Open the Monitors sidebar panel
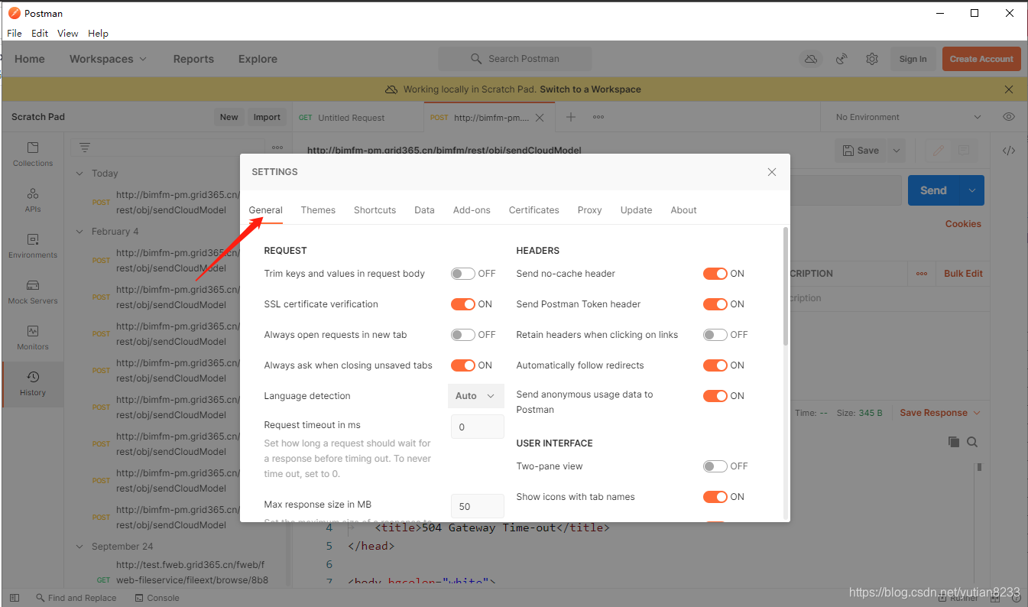This screenshot has height=607, width=1028. tap(33, 338)
